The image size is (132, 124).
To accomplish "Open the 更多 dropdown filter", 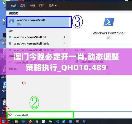I will coord(53,6).
